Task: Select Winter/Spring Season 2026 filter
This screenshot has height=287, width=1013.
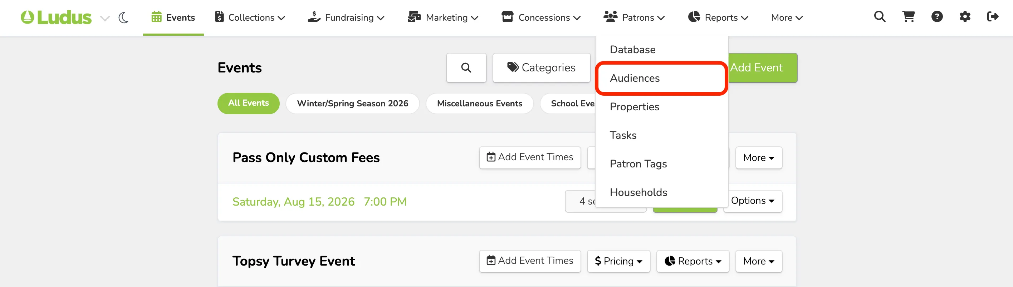Action: 352,103
